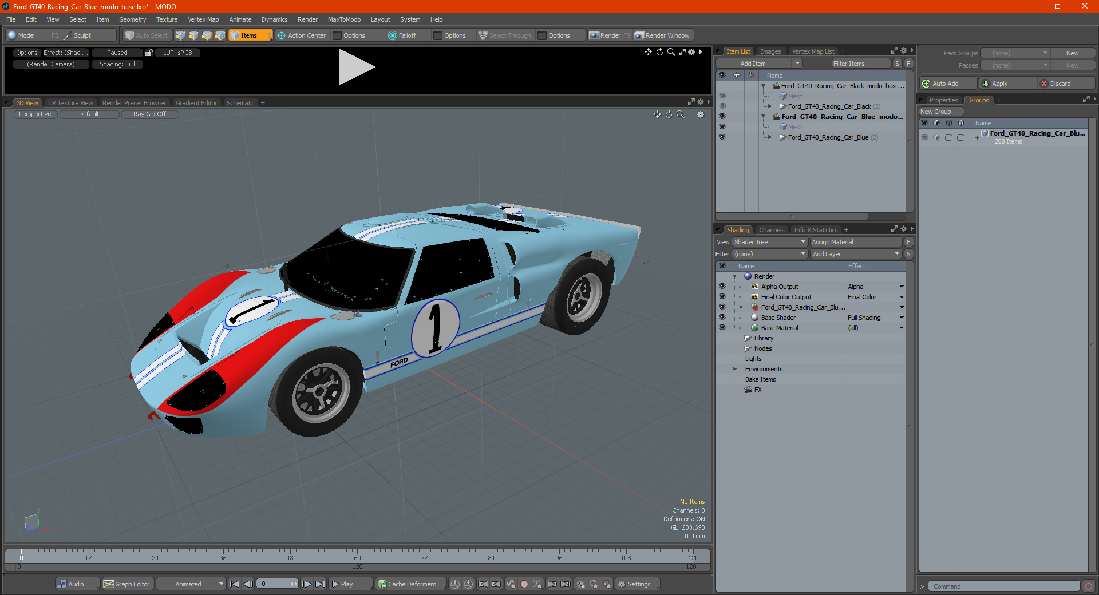Image resolution: width=1099 pixels, height=595 pixels.
Task: Click the preview rotate/reset icon
Action: (x=659, y=52)
